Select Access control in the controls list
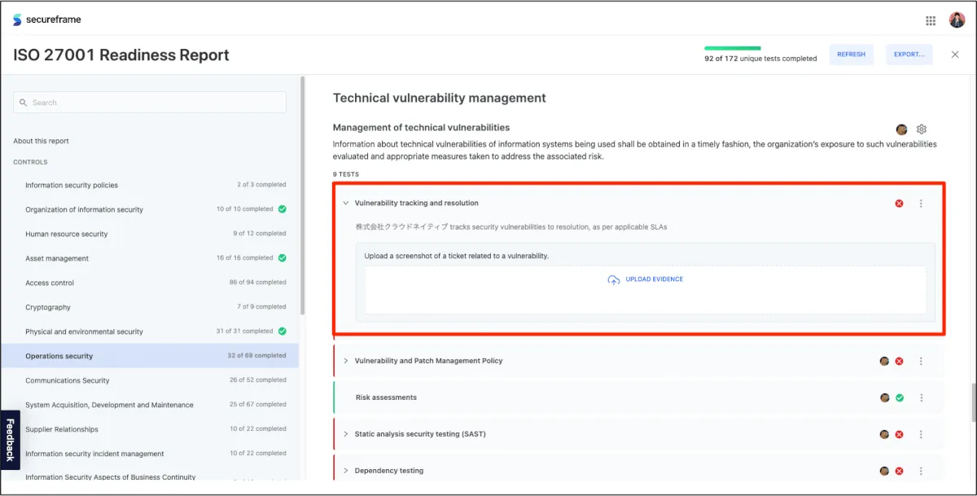 pos(50,283)
